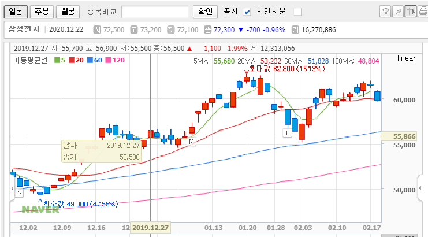Confirm with the 확인 button
The height and width of the screenshot is (237, 428).
click(205, 12)
